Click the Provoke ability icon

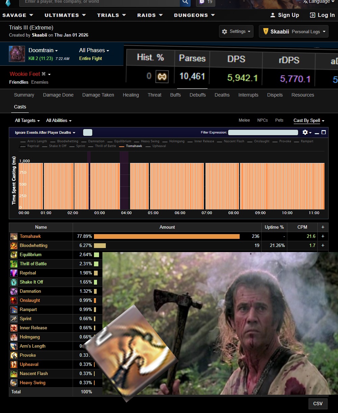14,355
